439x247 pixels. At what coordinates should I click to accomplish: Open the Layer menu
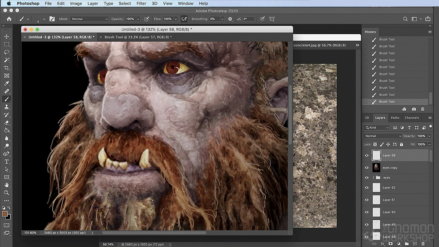(93, 4)
